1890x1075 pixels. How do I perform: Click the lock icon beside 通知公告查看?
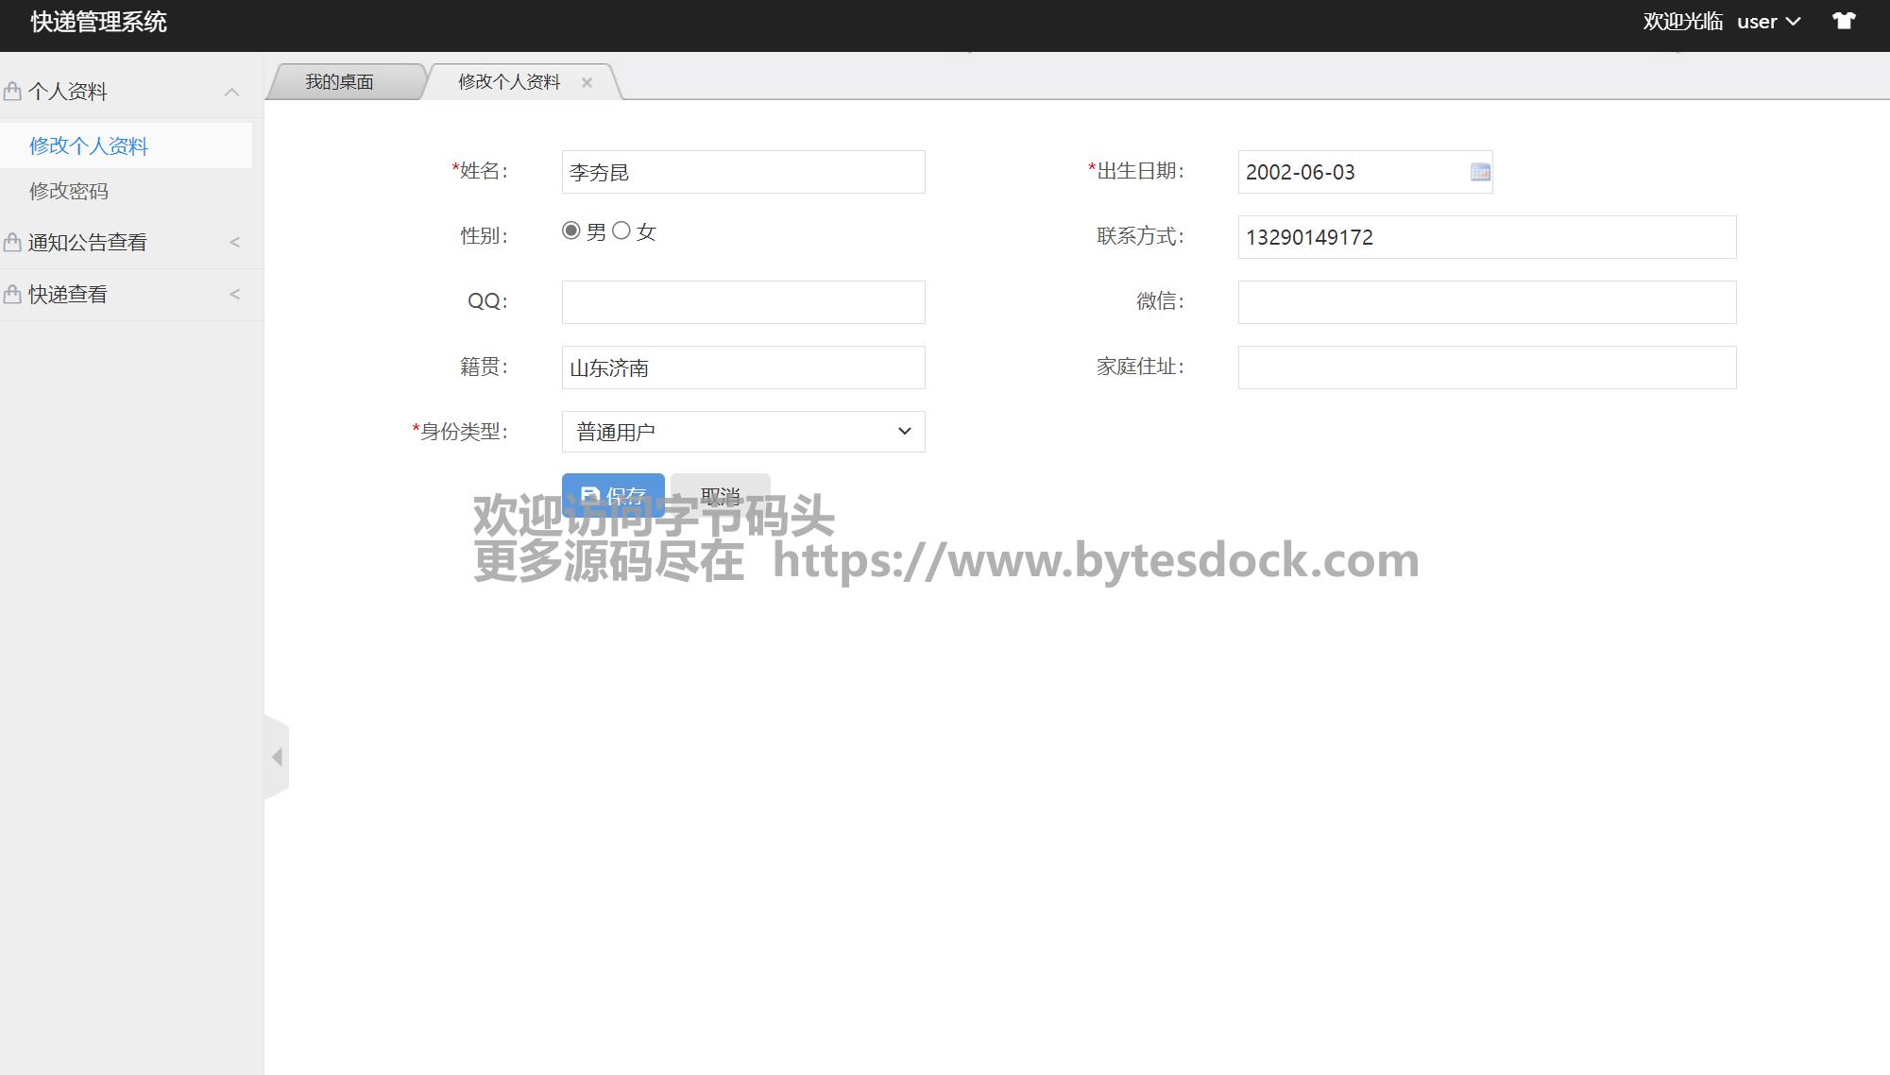point(12,243)
